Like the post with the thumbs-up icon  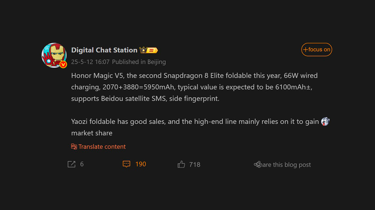click(x=181, y=164)
